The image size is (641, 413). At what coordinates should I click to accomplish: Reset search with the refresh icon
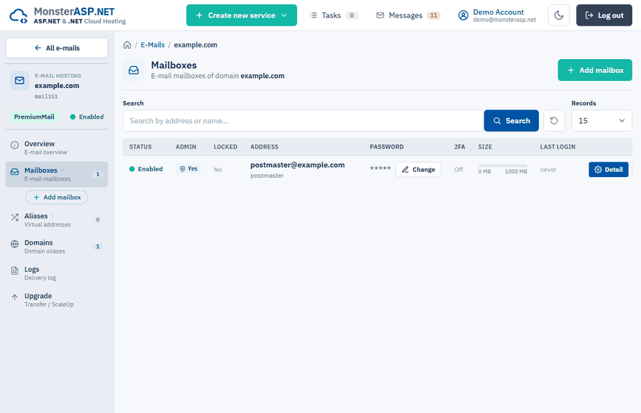click(554, 121)
